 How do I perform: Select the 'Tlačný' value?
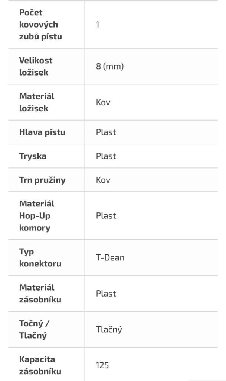click(x=109, y=330)
